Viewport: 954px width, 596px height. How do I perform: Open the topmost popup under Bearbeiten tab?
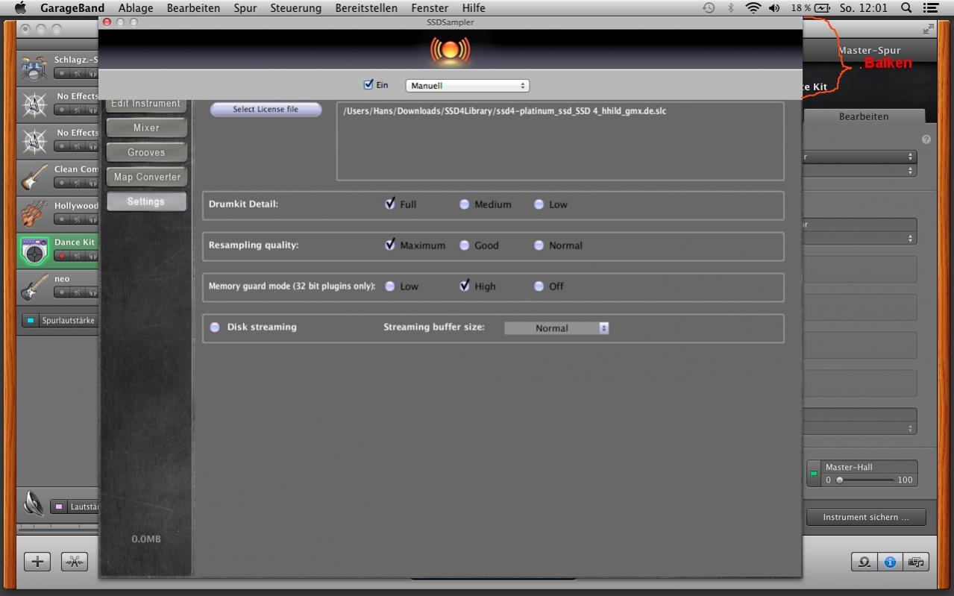859,157
